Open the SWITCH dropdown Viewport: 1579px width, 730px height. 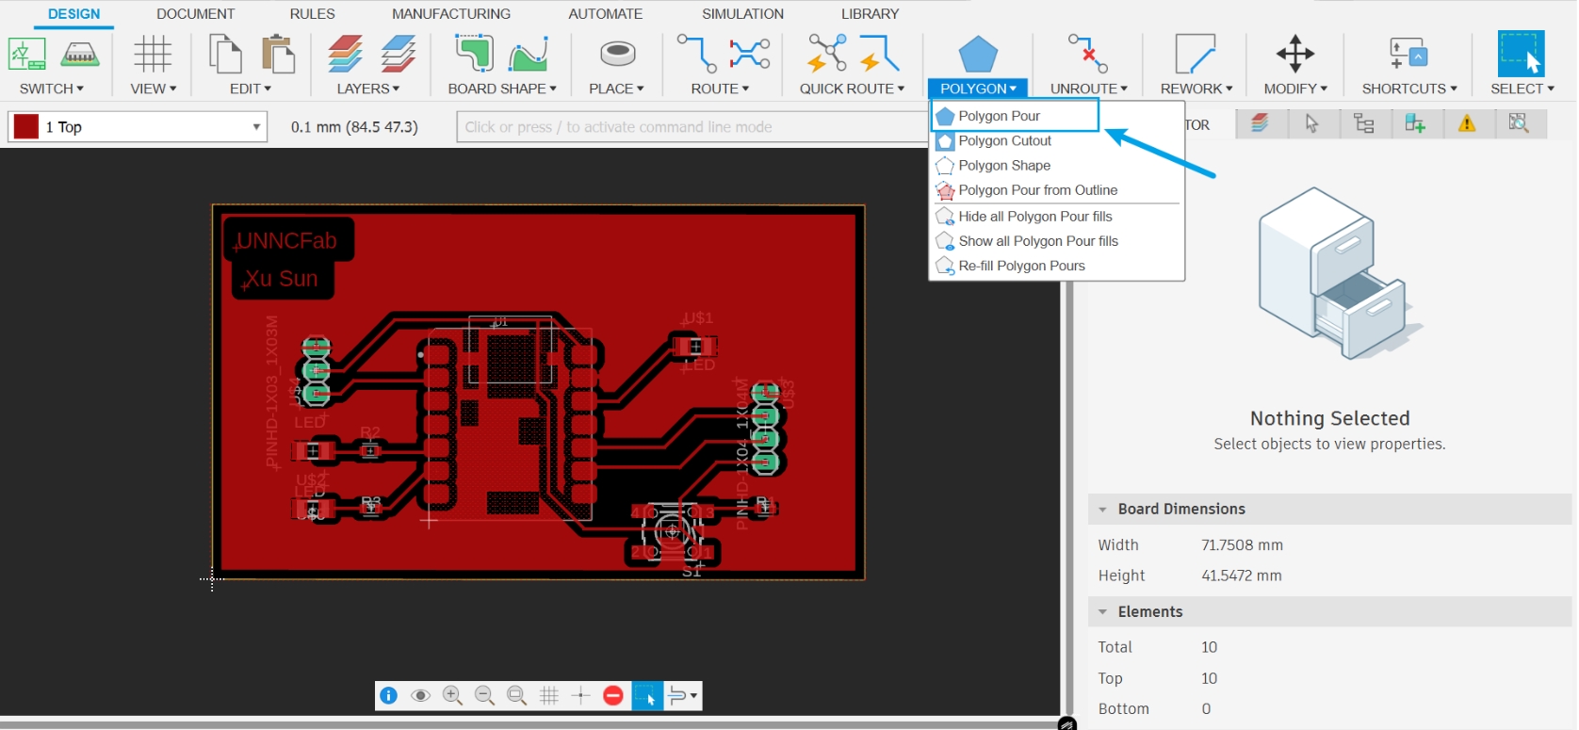coord(52,89)
